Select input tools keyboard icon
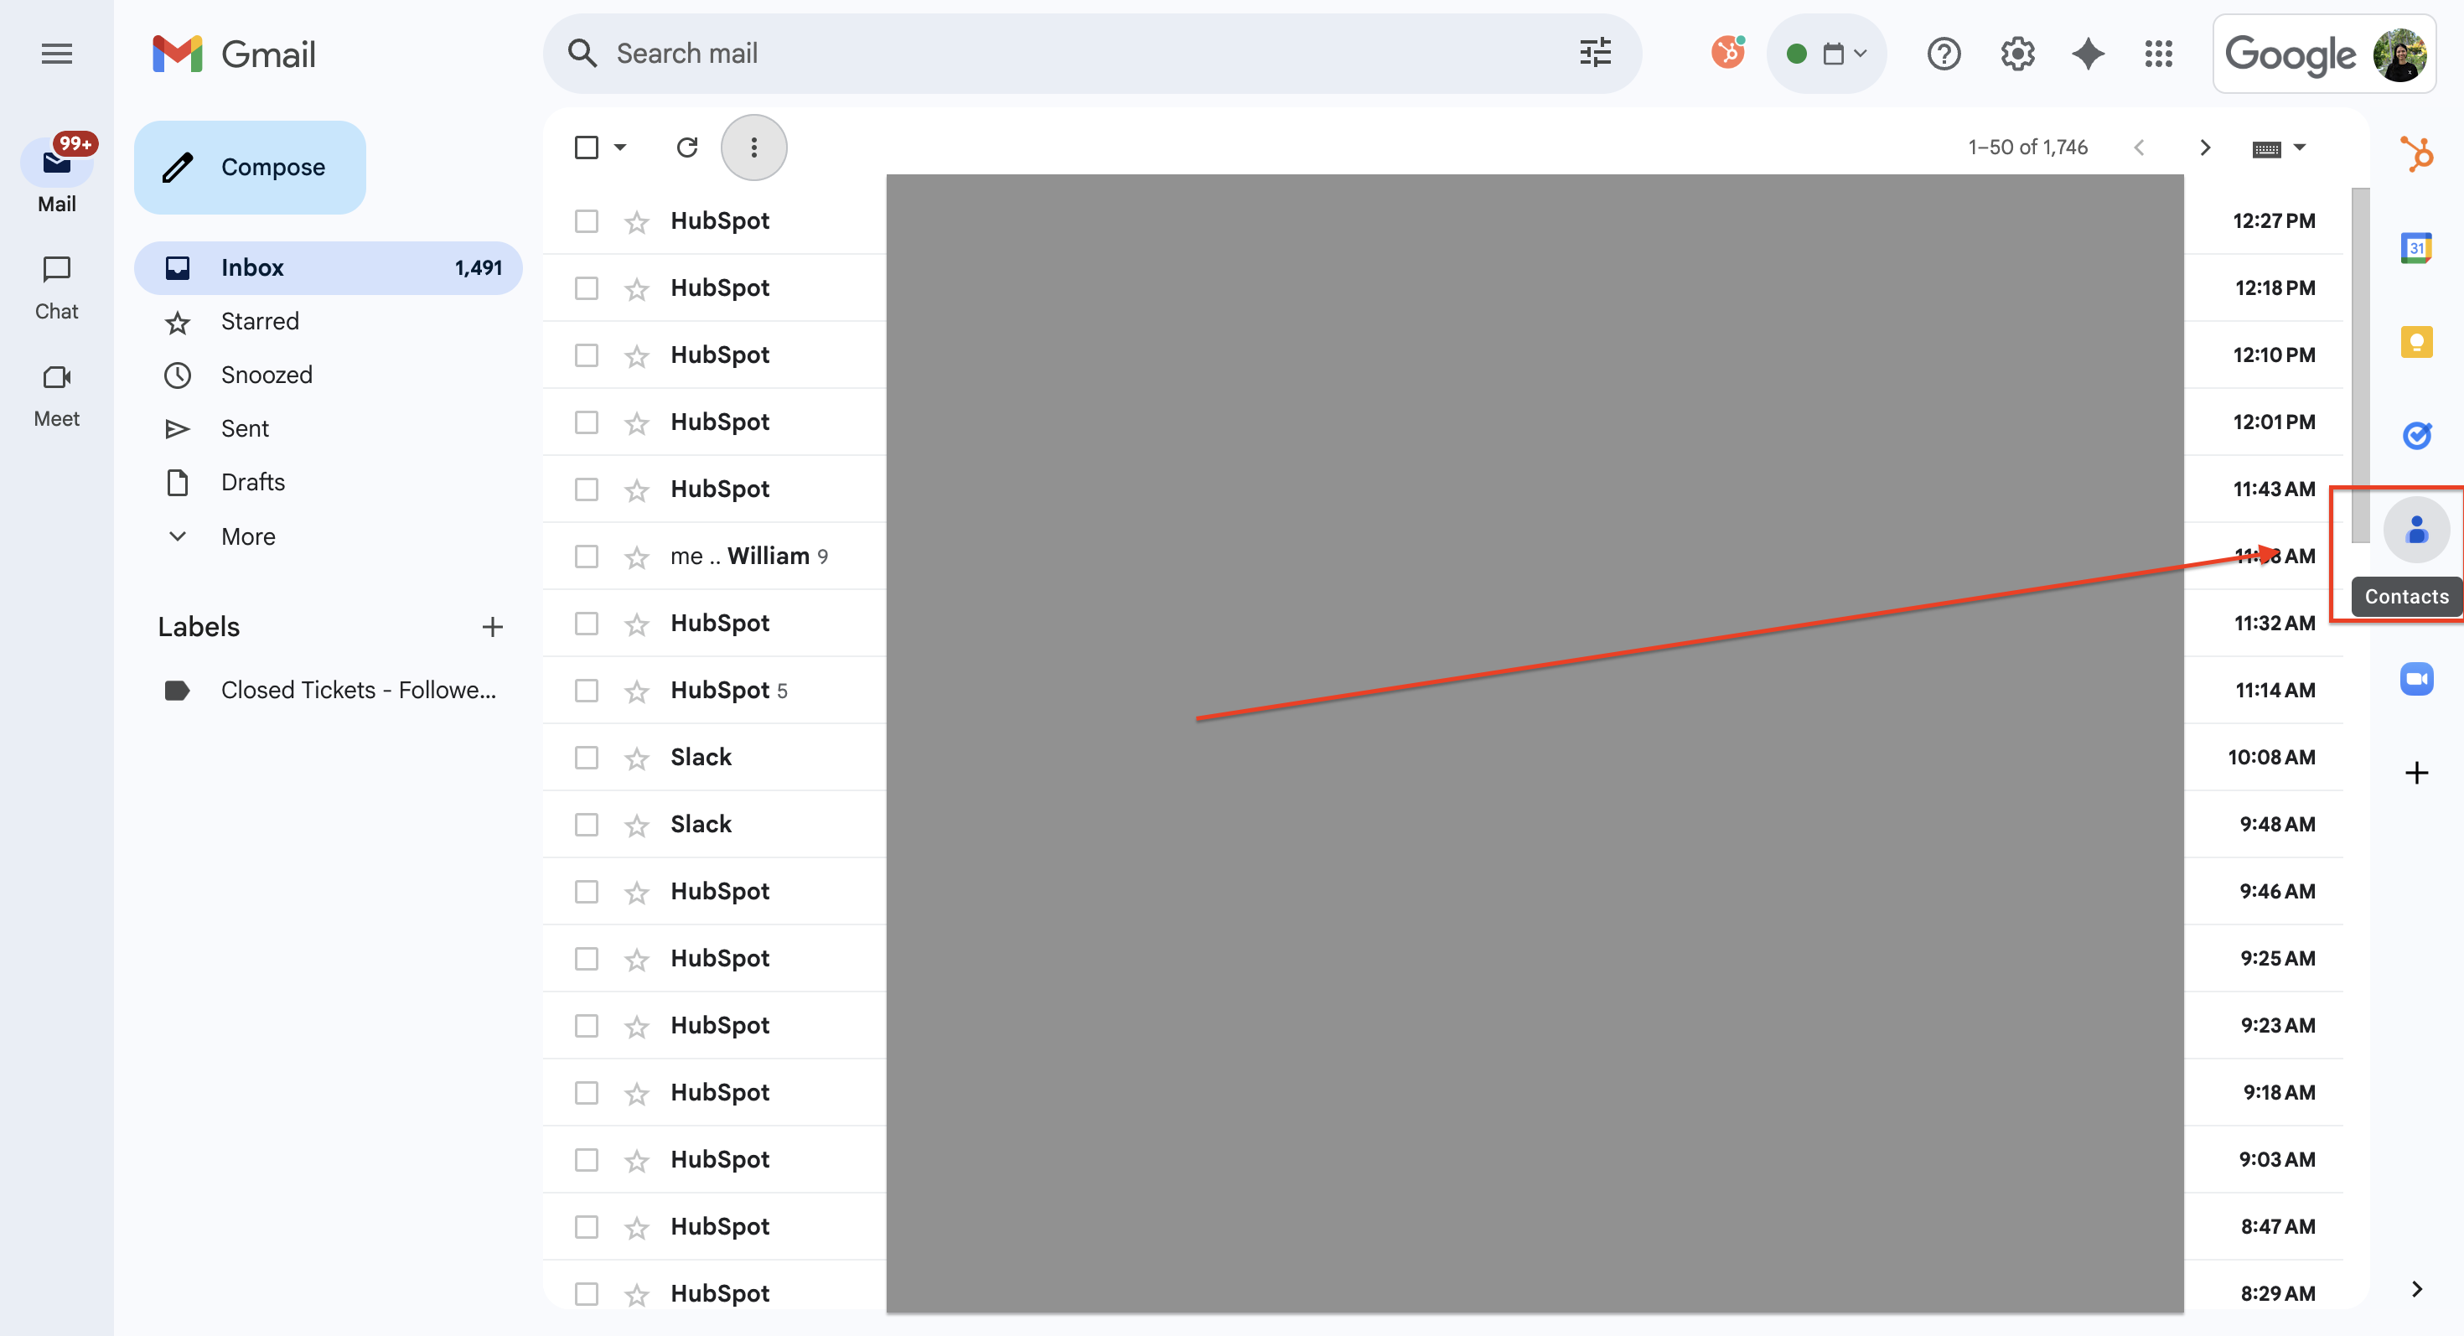2464x1336 pixels. pos(2266,149)
